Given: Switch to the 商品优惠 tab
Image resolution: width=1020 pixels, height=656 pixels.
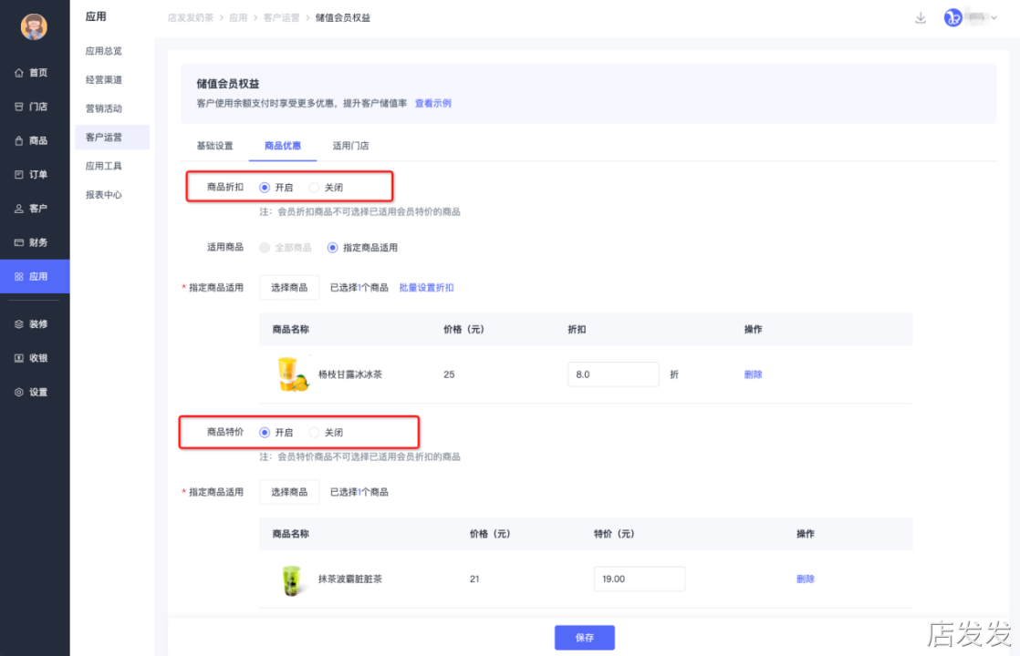Looking at the screenshot, I should [282, 146].
